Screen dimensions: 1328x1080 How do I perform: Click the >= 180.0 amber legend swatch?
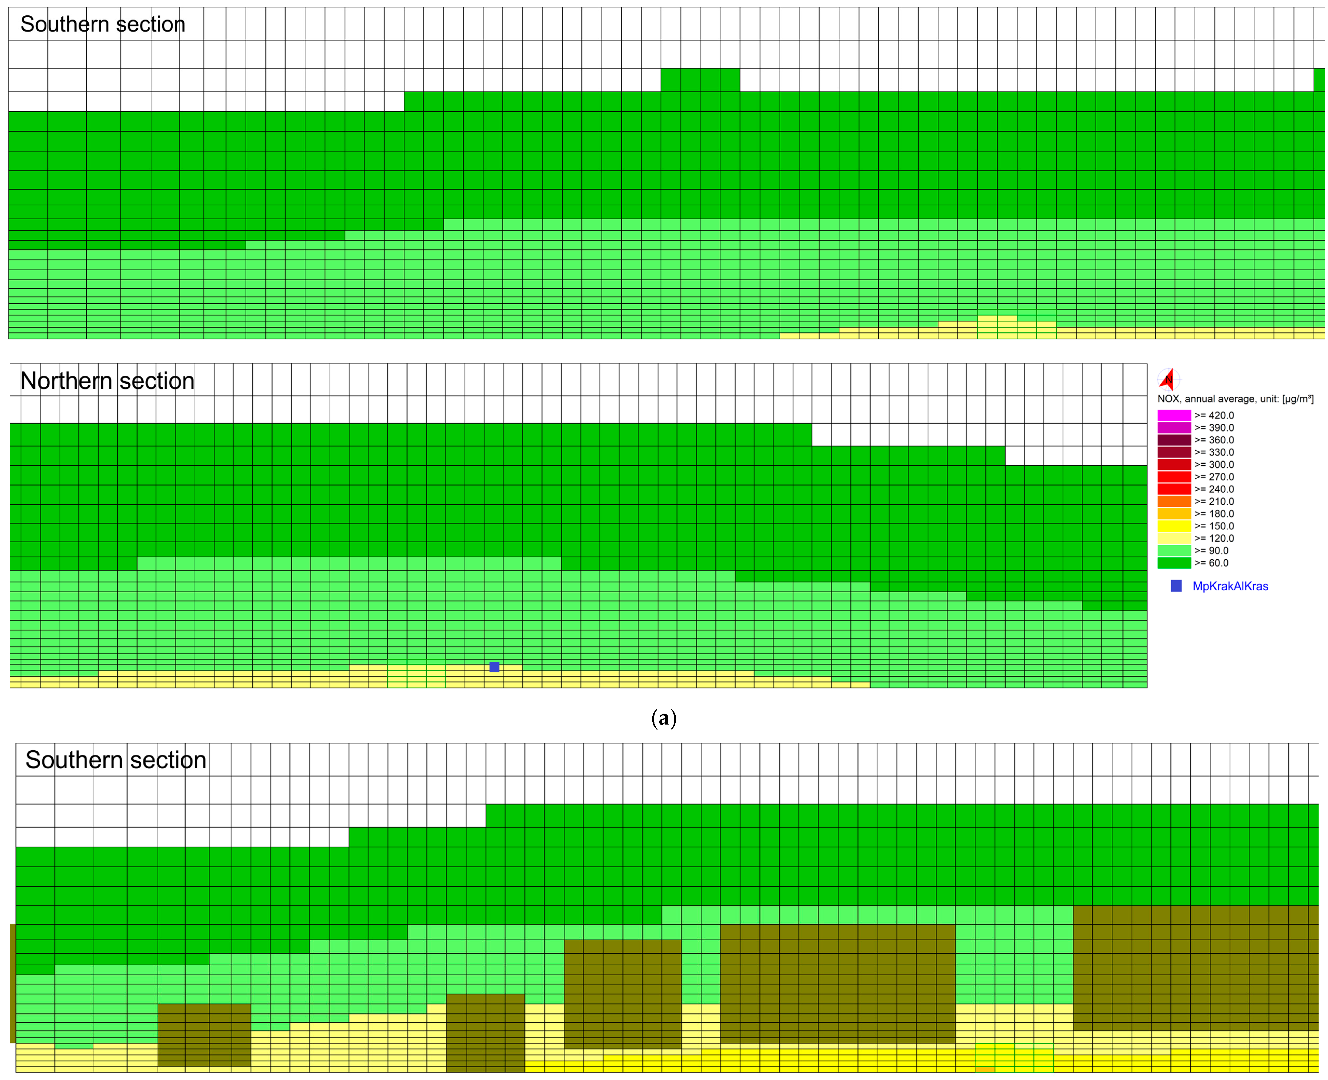tap(1174, 513)
